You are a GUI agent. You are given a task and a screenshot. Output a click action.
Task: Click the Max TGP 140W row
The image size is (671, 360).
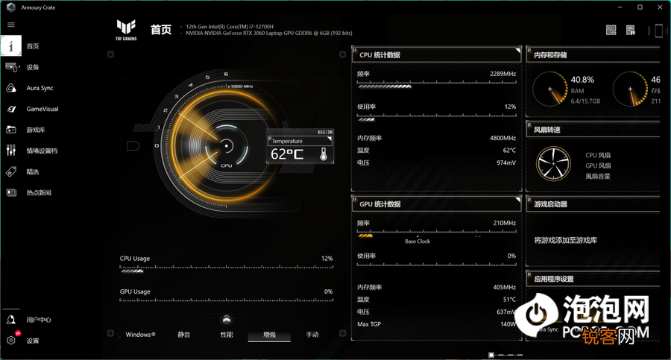436,324
